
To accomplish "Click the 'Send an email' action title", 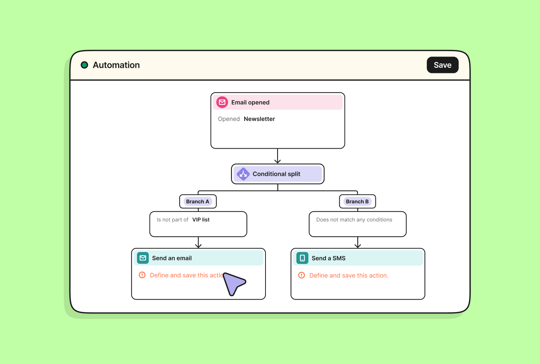I will pyautogui.click(x=172, y=258).
